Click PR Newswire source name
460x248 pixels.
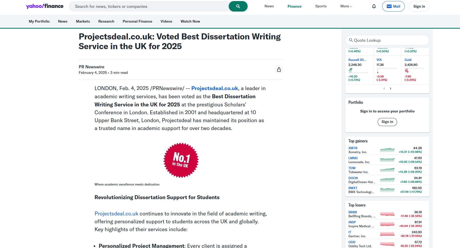(x=92, y=67)
